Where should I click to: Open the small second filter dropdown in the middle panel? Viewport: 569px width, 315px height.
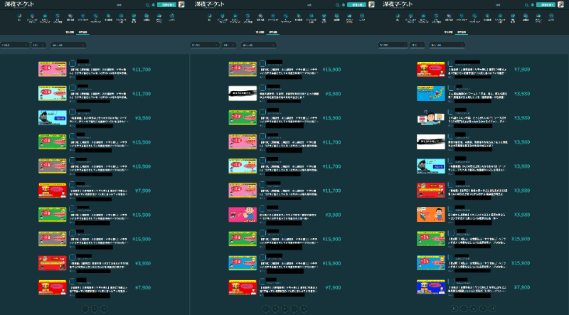(229, 45)
